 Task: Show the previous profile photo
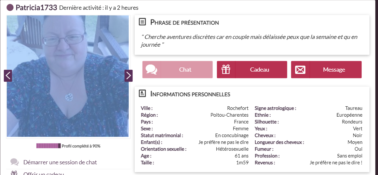[x=8, y=76]
